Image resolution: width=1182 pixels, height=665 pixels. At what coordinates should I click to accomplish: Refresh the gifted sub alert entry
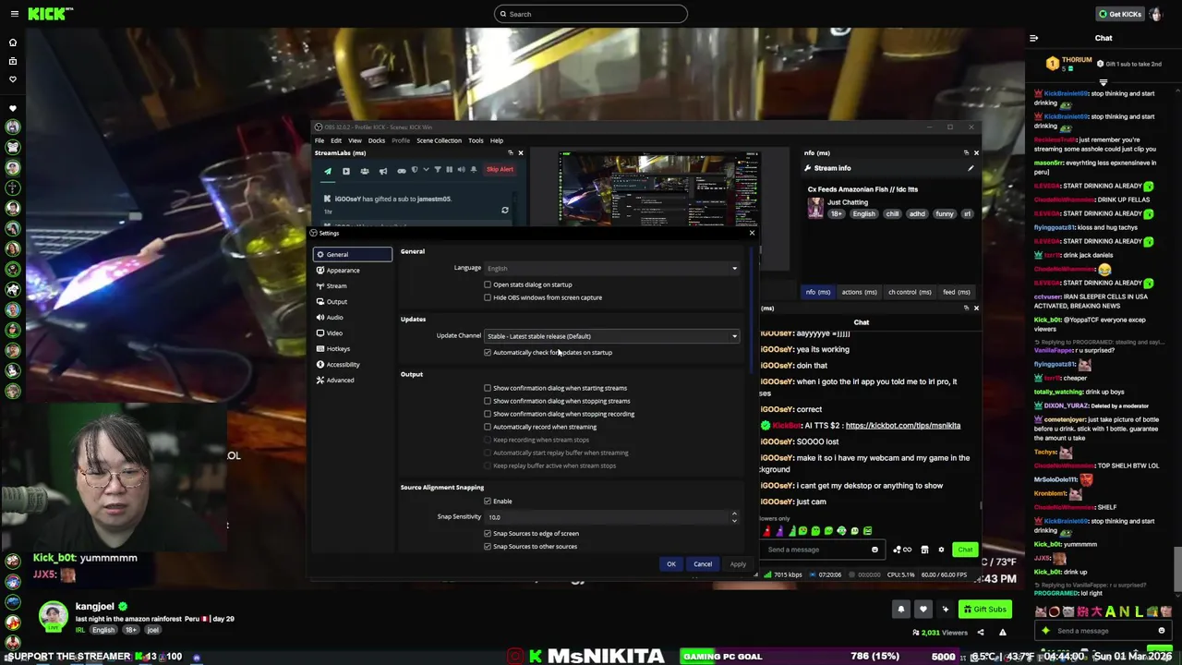(x=505, y=211)
